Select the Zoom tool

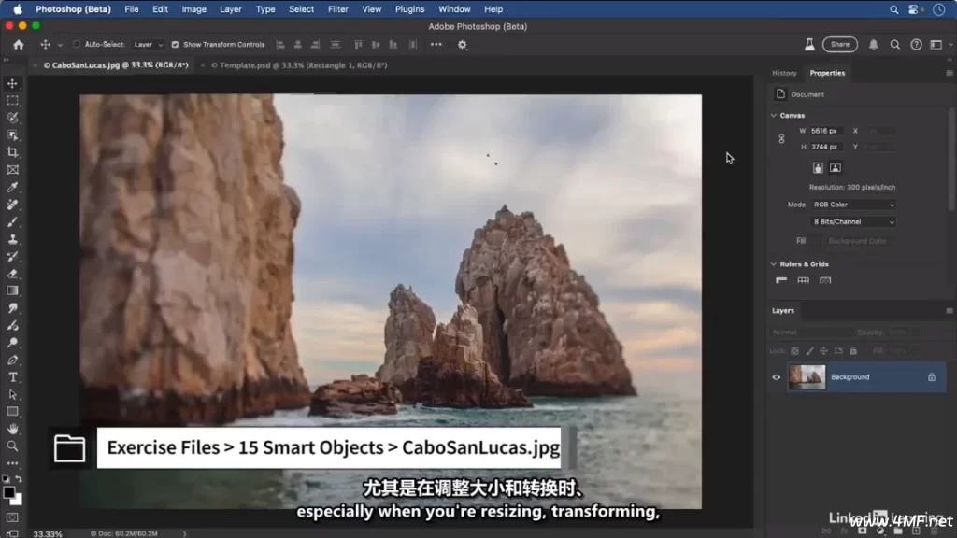tap(12, 446)
